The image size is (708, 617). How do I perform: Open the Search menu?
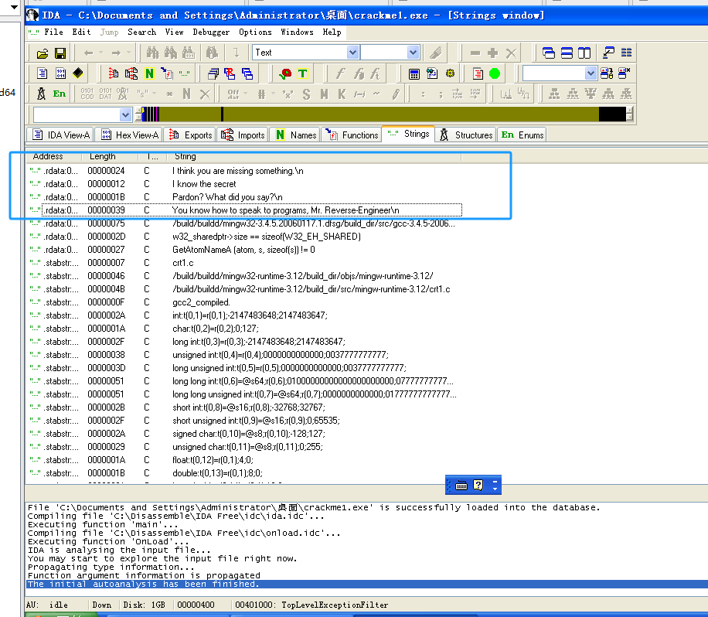(x=141, y=32)
